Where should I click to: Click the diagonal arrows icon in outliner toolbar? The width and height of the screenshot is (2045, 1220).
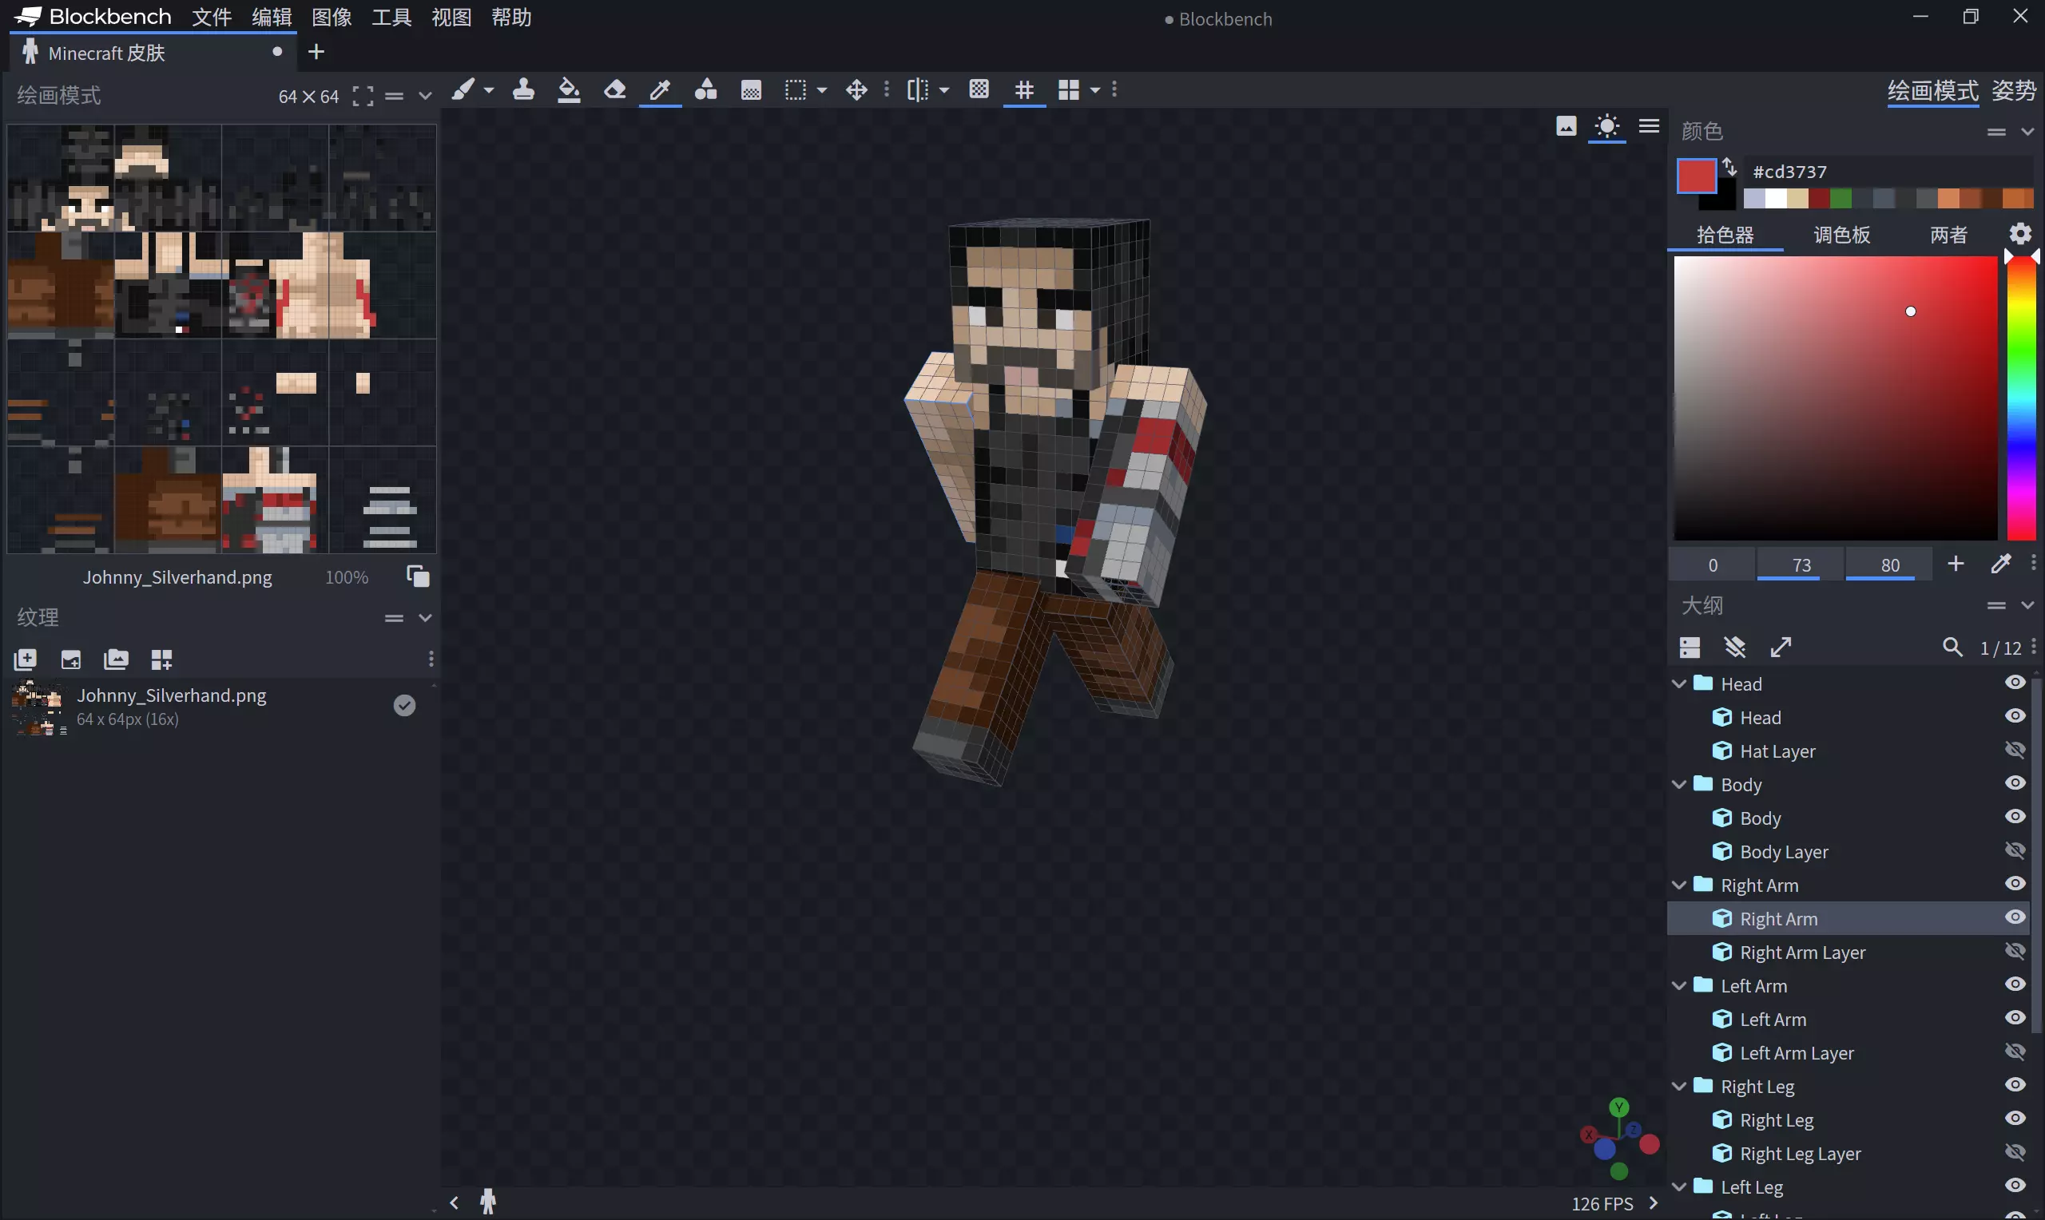tap(1781, 648)
